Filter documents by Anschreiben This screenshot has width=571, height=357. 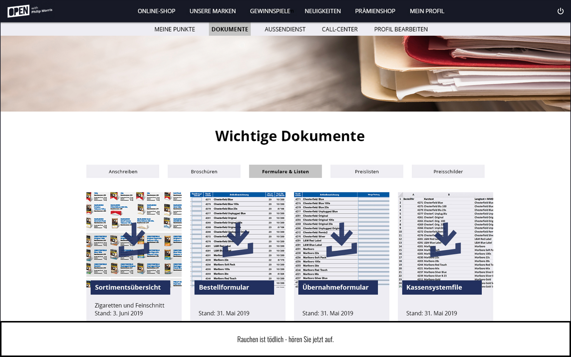(123, 171)
